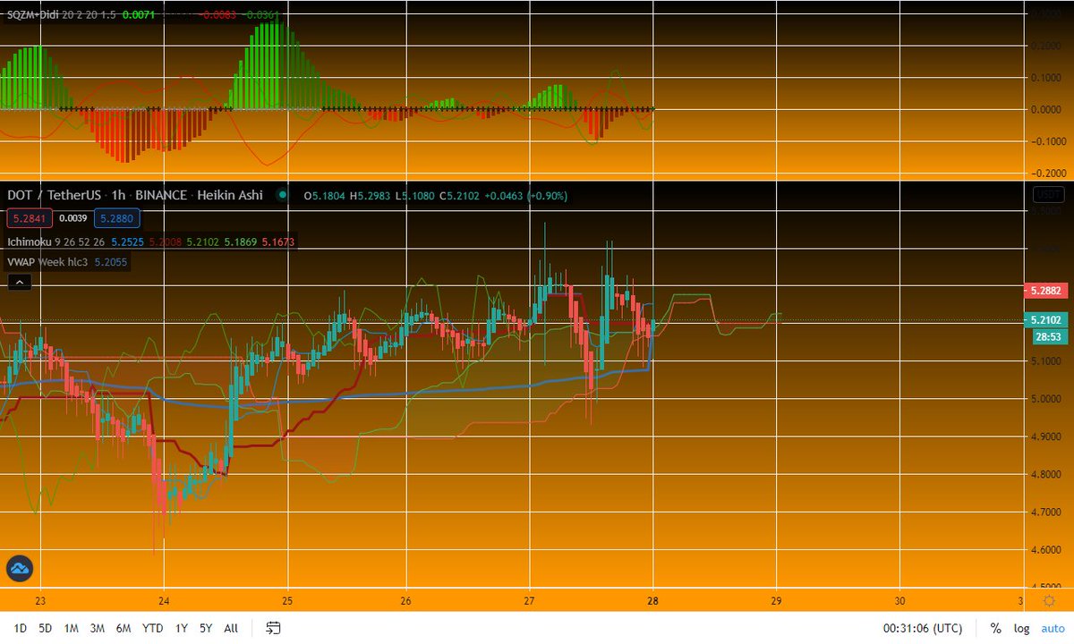Click the red sell price 5.2841 button
Viewport: 1074px width, 644px height.
29,217
